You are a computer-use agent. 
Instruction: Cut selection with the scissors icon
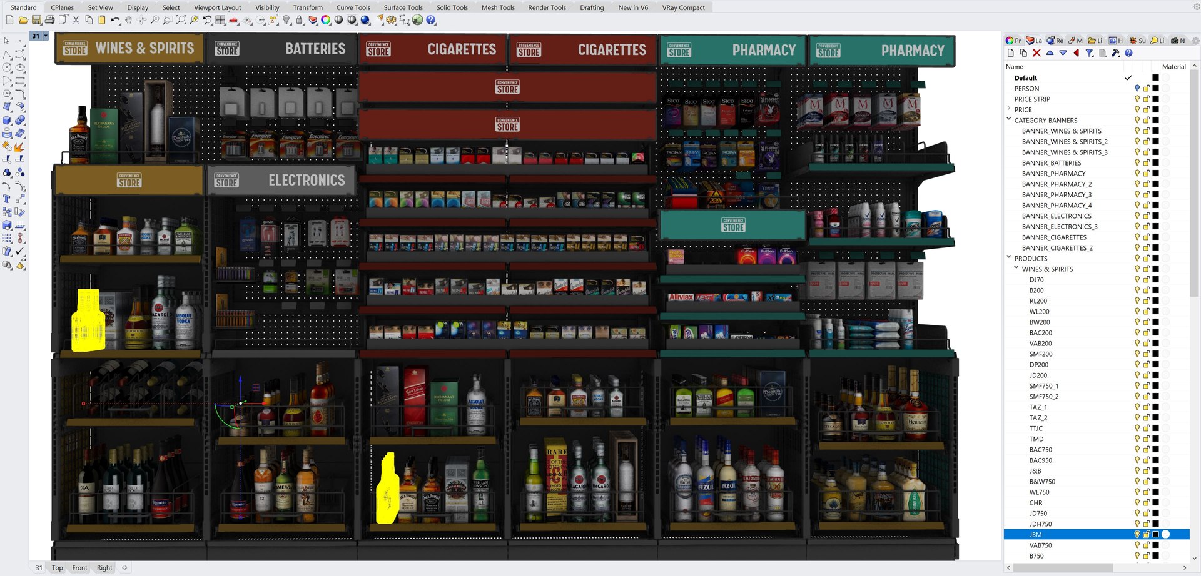76,20
